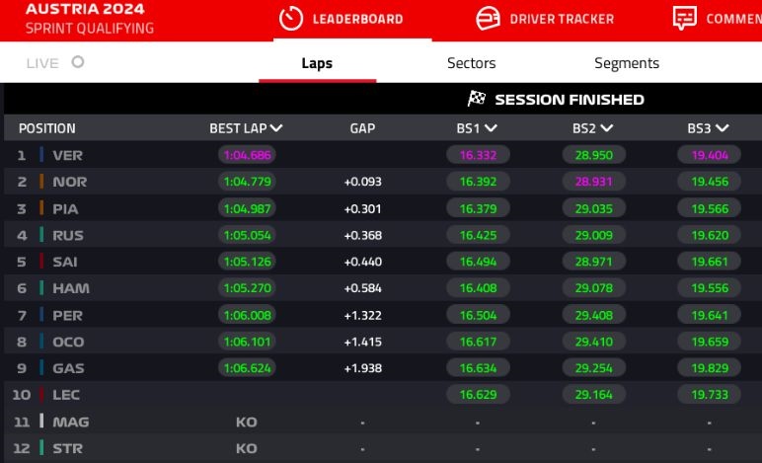Expand the BS3 column dropdown arrow
The width and height of the screenshot is (762, 463).
pyautogui.click(x=722, y=128)
